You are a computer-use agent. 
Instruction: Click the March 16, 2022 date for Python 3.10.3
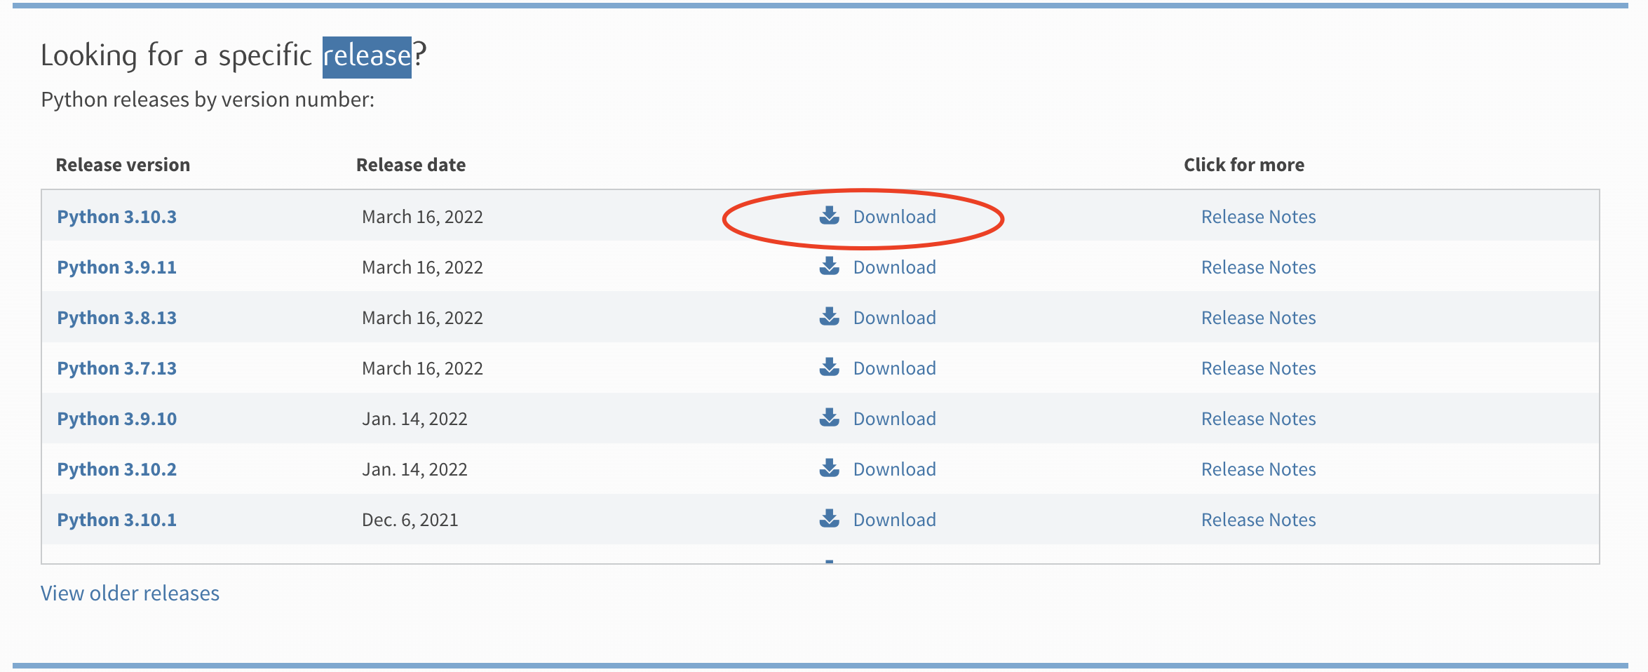tap(422, 217)
